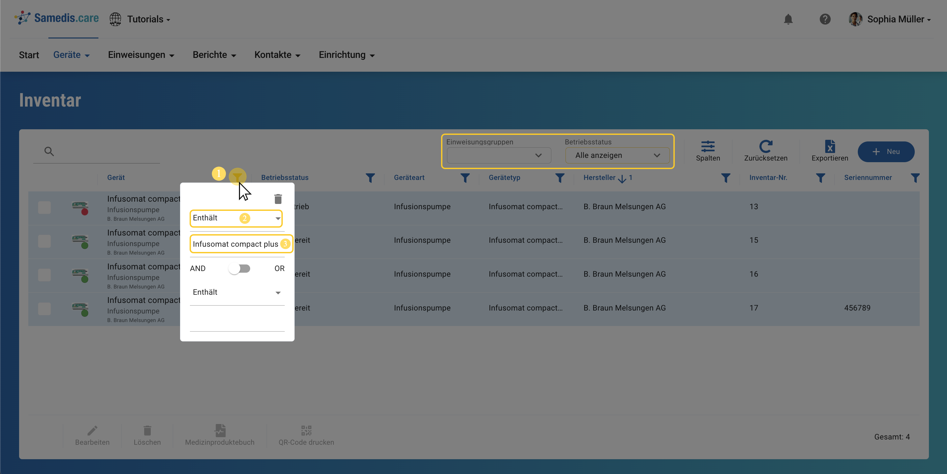Open the Berichte menu

(214, 55)
